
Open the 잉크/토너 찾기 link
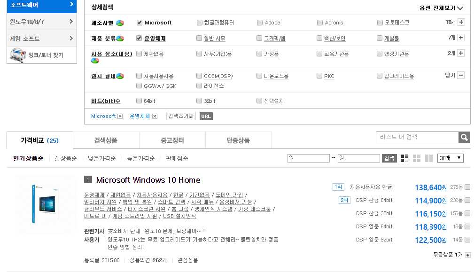[46, 55]
